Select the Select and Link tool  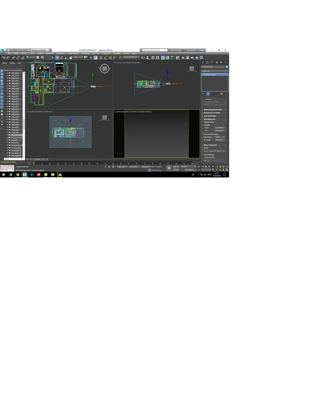coord(13,58)
